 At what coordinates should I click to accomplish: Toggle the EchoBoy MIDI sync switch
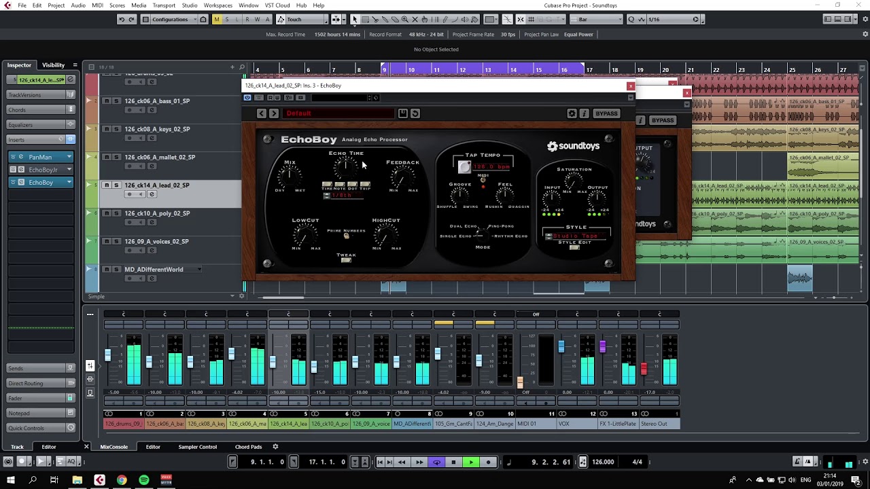point(483,181)
